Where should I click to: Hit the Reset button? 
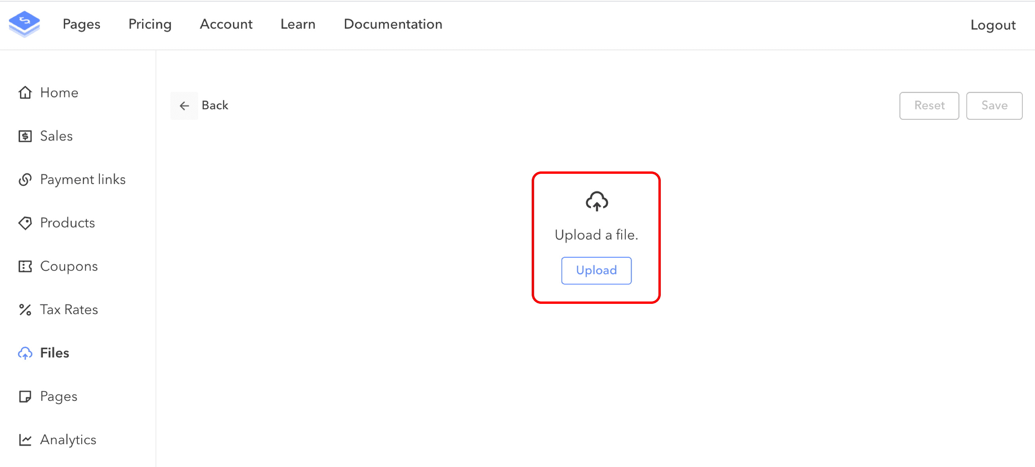(x=929, y=106)
